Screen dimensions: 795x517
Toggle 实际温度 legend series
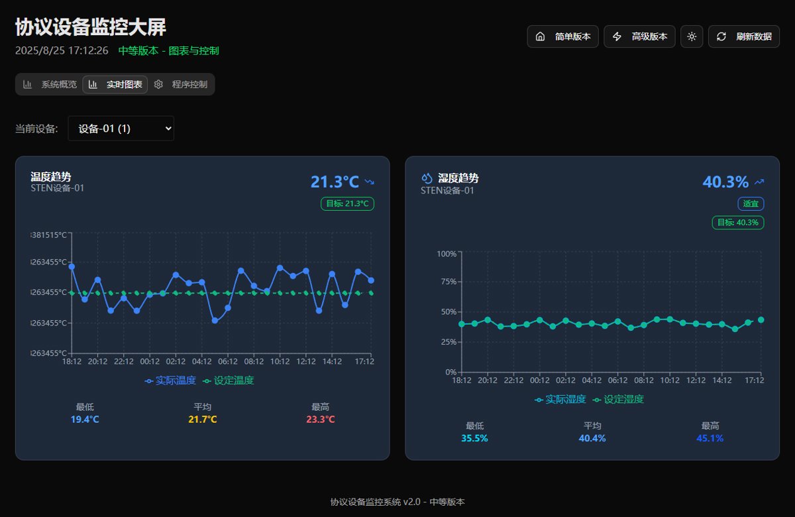pos(170,380)
